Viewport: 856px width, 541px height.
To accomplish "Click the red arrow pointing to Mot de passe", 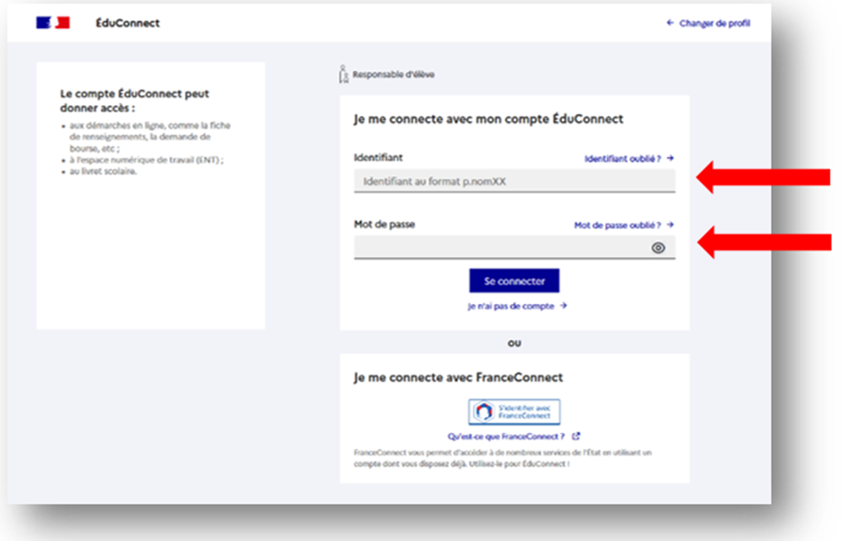I will coord(764,242).
